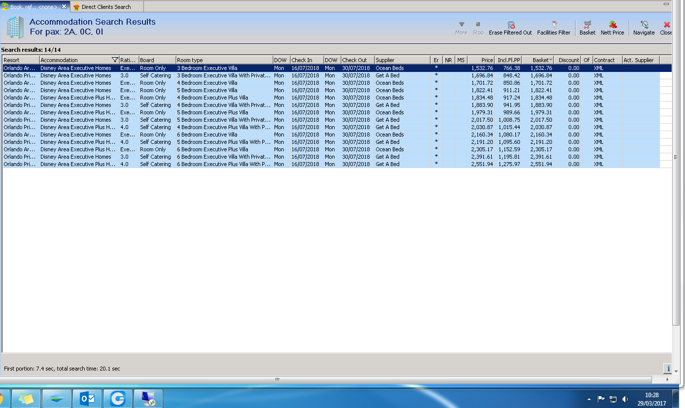Viewport: 685px width, 408px height.
Task: Select the Book. ref.: <none> tab
Action: tap(34, 7)
